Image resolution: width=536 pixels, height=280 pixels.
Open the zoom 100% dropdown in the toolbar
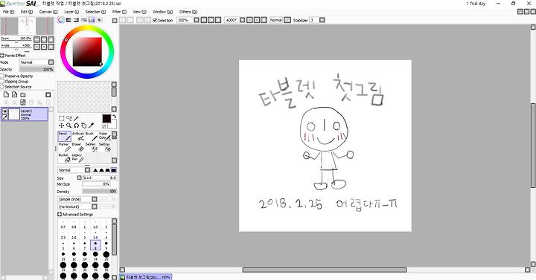(197, 20)
